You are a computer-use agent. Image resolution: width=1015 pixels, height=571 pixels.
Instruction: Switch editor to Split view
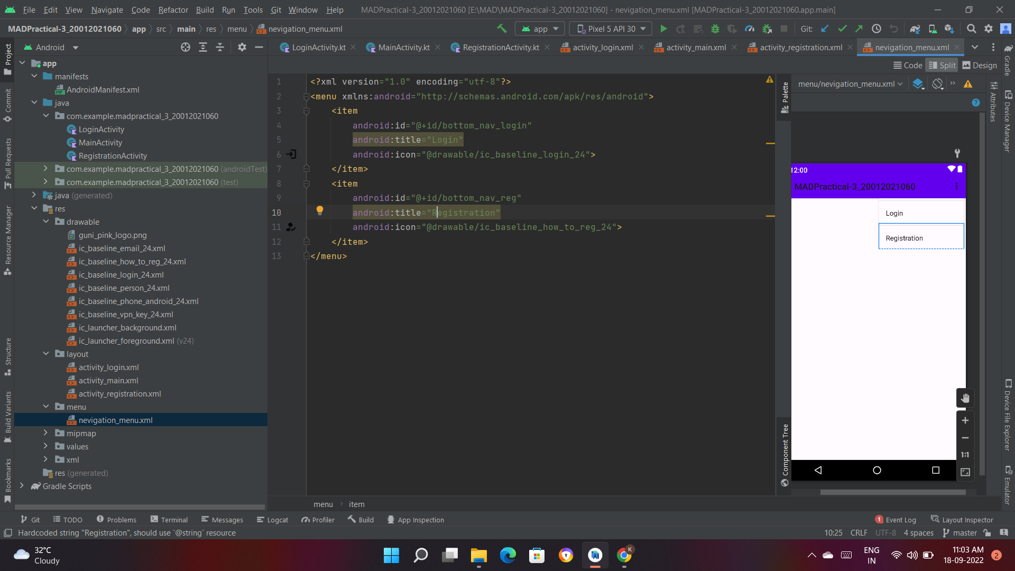click(942, 65)
